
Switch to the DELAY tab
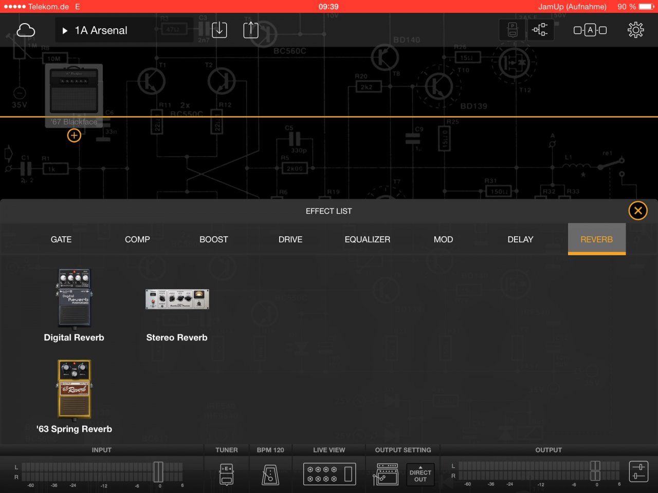[520, 239]
